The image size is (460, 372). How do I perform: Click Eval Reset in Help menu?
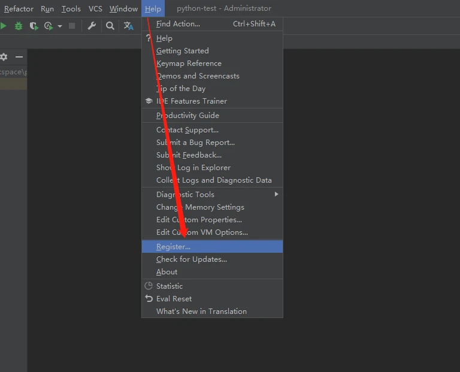174,298
